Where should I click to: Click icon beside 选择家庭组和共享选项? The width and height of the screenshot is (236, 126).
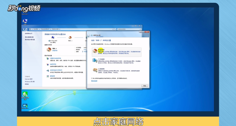48,71
